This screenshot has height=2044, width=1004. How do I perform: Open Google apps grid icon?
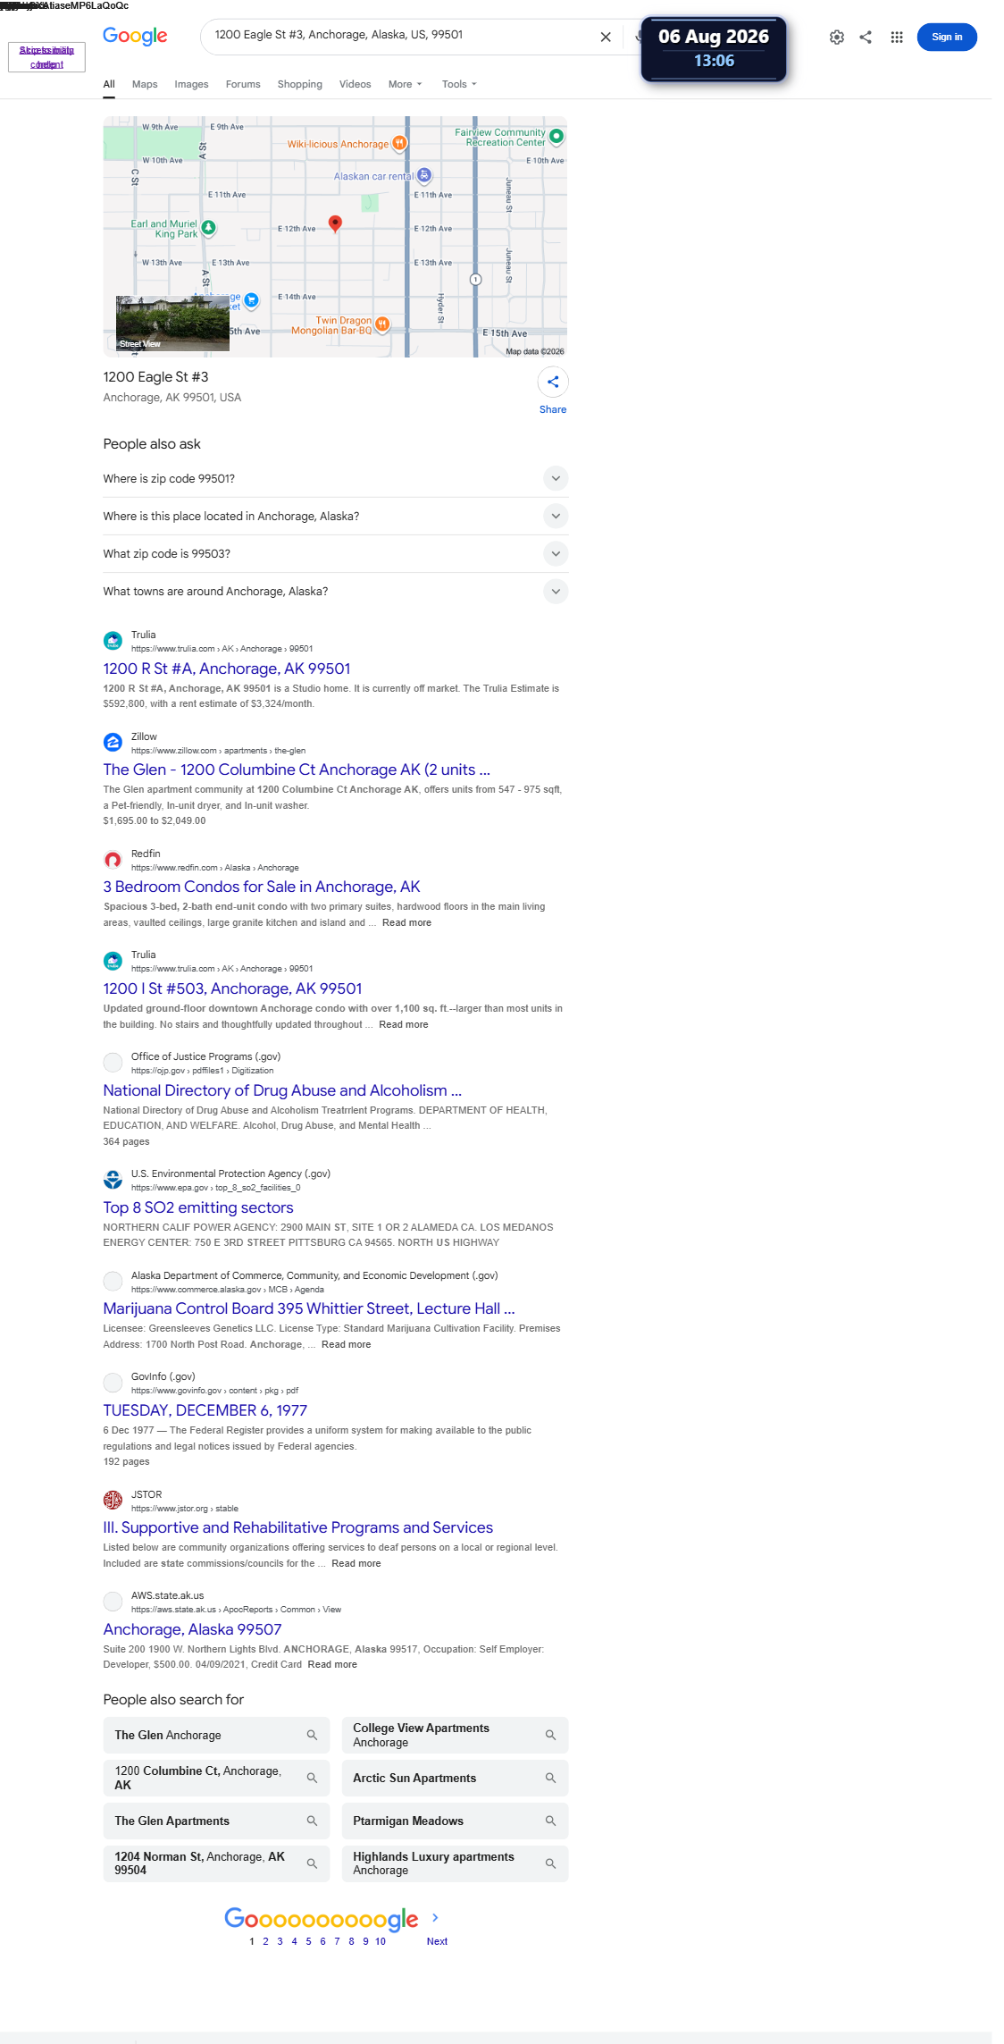tap(897, 37)
